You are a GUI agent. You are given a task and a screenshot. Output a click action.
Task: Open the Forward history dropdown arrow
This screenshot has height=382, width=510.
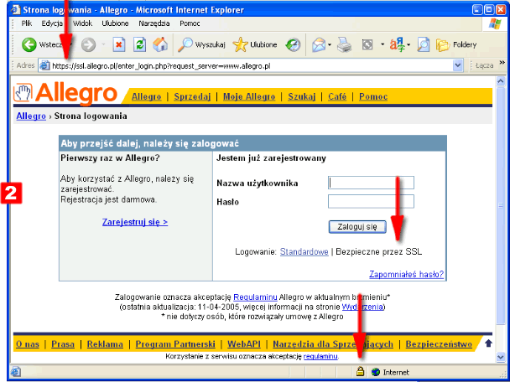click(103, 45)
